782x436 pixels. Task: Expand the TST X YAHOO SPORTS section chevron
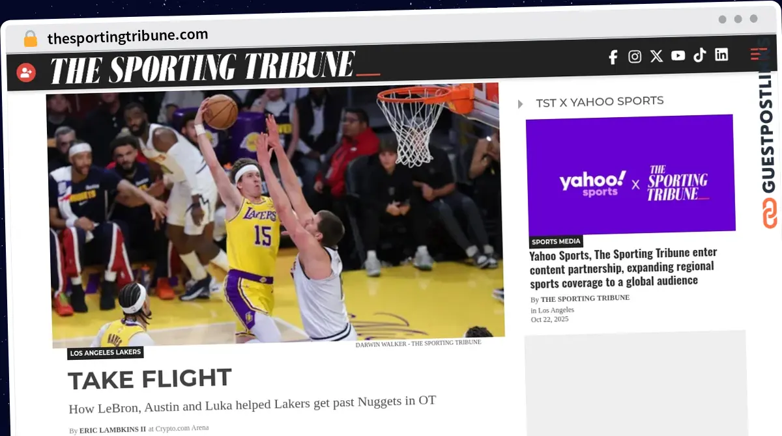519,103
